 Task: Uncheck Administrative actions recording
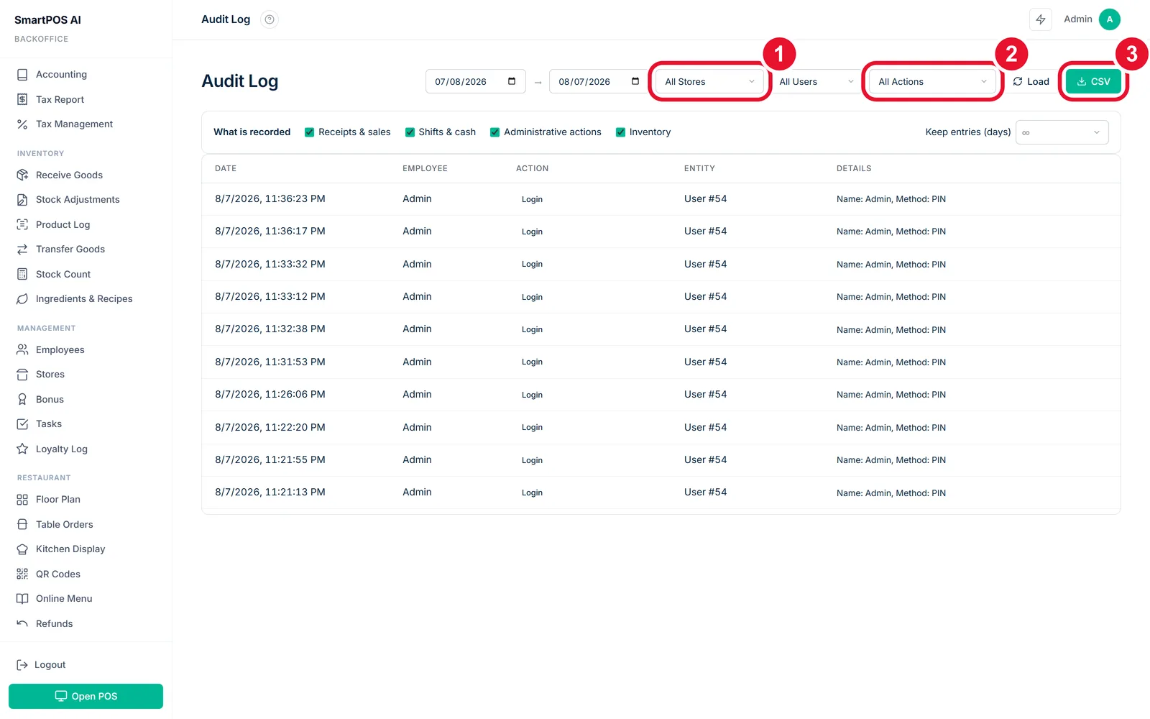(x=495, y=132)
